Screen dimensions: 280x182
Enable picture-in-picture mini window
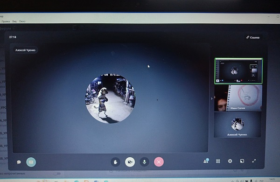(x=242, y=161)
